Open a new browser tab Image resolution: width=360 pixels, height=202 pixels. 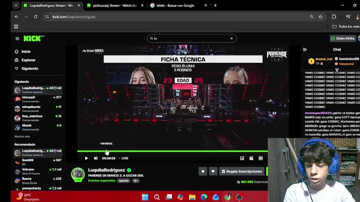coord(215,5)
